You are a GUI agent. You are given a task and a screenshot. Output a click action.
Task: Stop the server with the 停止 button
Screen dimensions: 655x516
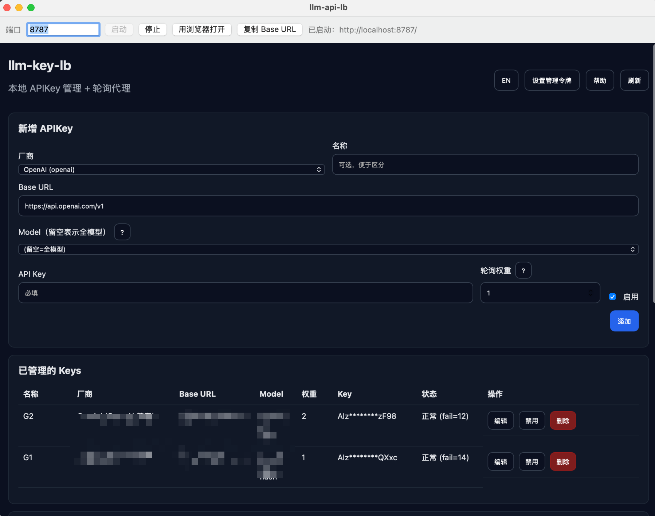pos(153,29)
